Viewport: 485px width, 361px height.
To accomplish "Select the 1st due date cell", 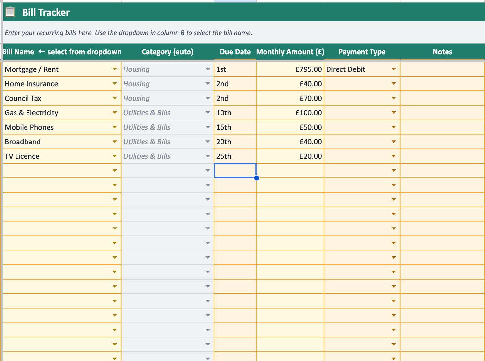I will click(x=235, y=69).
